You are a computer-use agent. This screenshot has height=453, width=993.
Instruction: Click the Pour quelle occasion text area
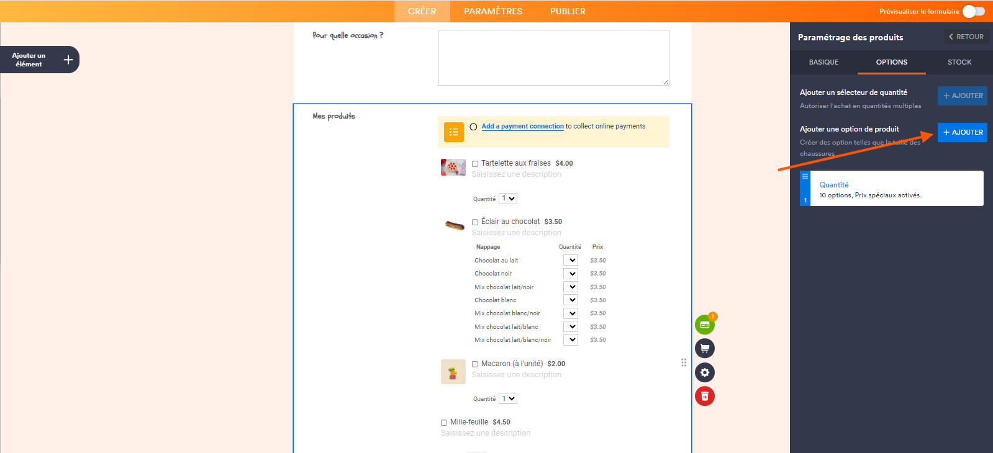coord(553,58)
